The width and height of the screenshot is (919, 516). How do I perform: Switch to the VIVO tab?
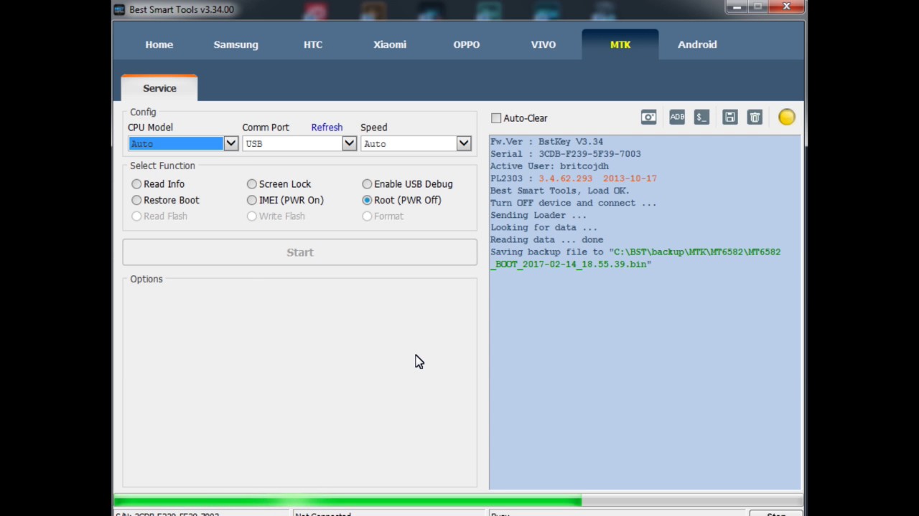pos(544,44)
